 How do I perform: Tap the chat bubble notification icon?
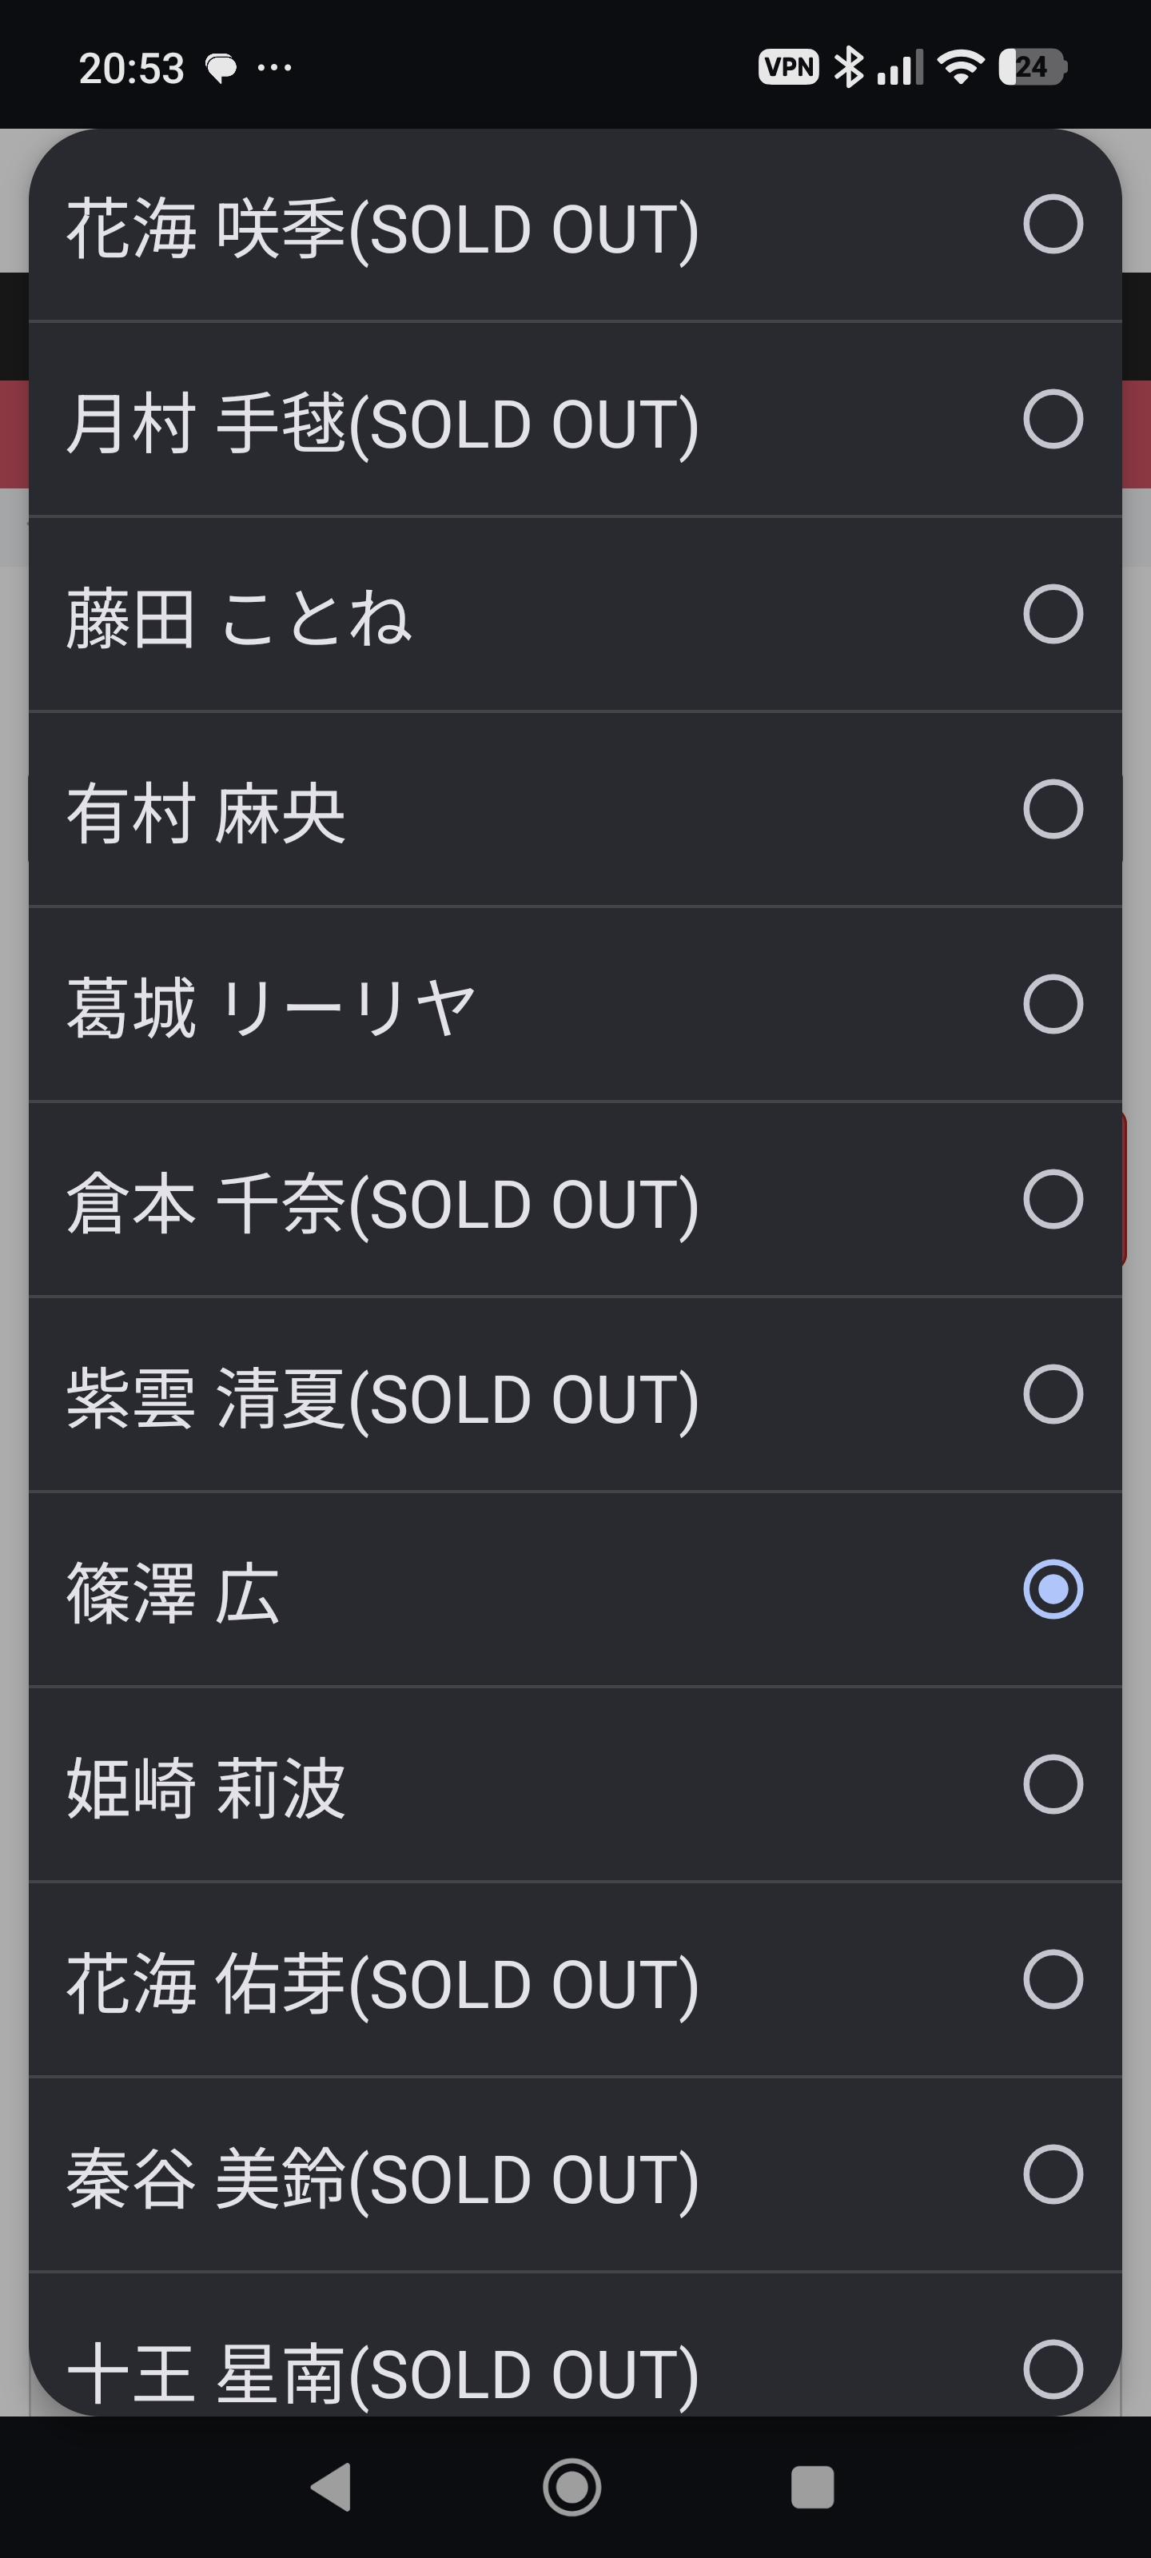(221, 69)
